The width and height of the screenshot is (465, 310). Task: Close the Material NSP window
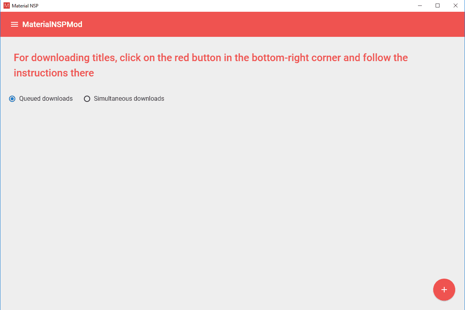(456, 5)
